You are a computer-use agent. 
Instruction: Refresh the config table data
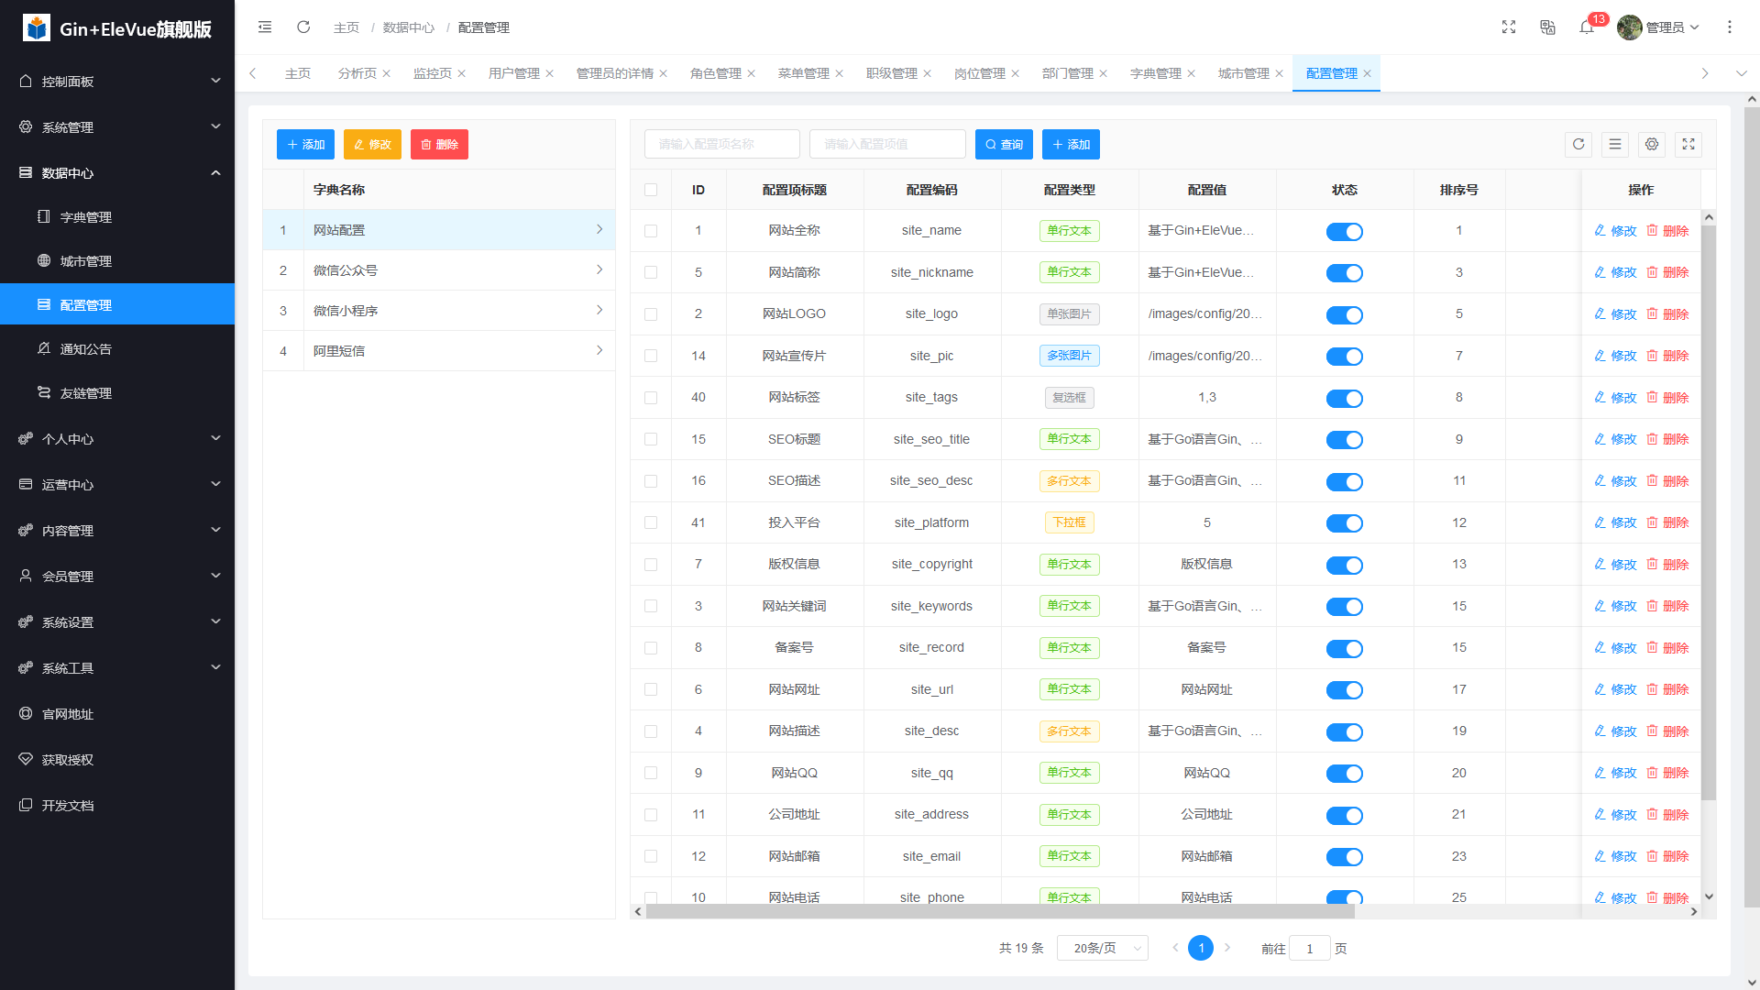[1578, 144]
